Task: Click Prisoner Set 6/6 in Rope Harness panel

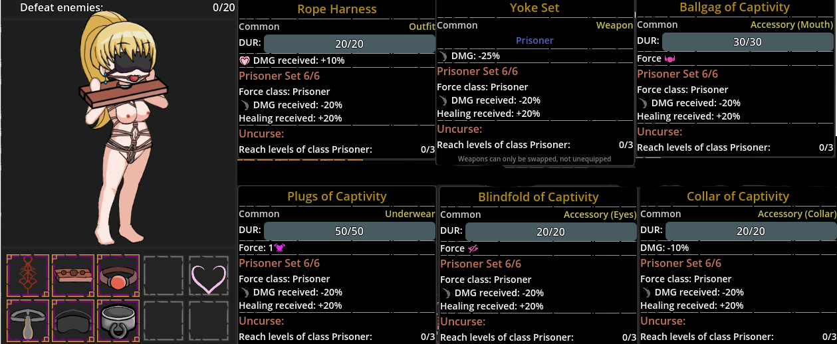Action: pyautogui.click(x=279, y=76)
